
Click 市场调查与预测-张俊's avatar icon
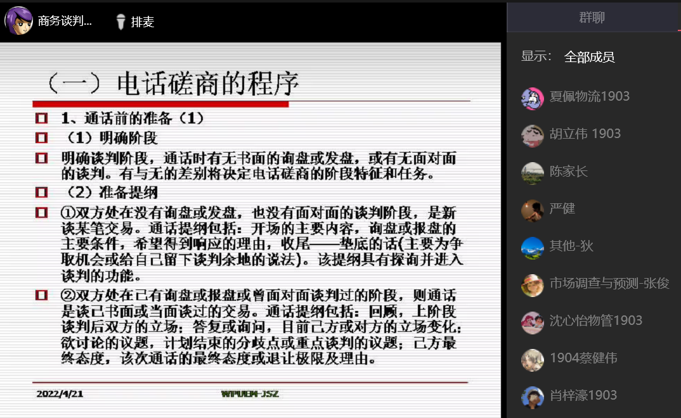532,285
